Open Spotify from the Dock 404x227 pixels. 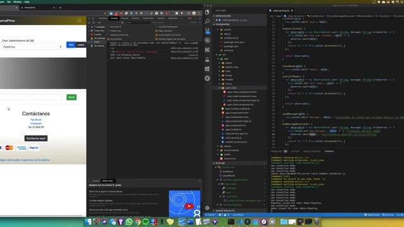coord(146,221)
